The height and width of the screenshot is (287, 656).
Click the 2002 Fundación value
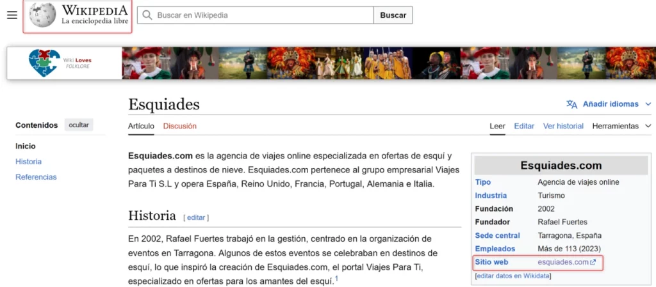(x=546, y=209)
